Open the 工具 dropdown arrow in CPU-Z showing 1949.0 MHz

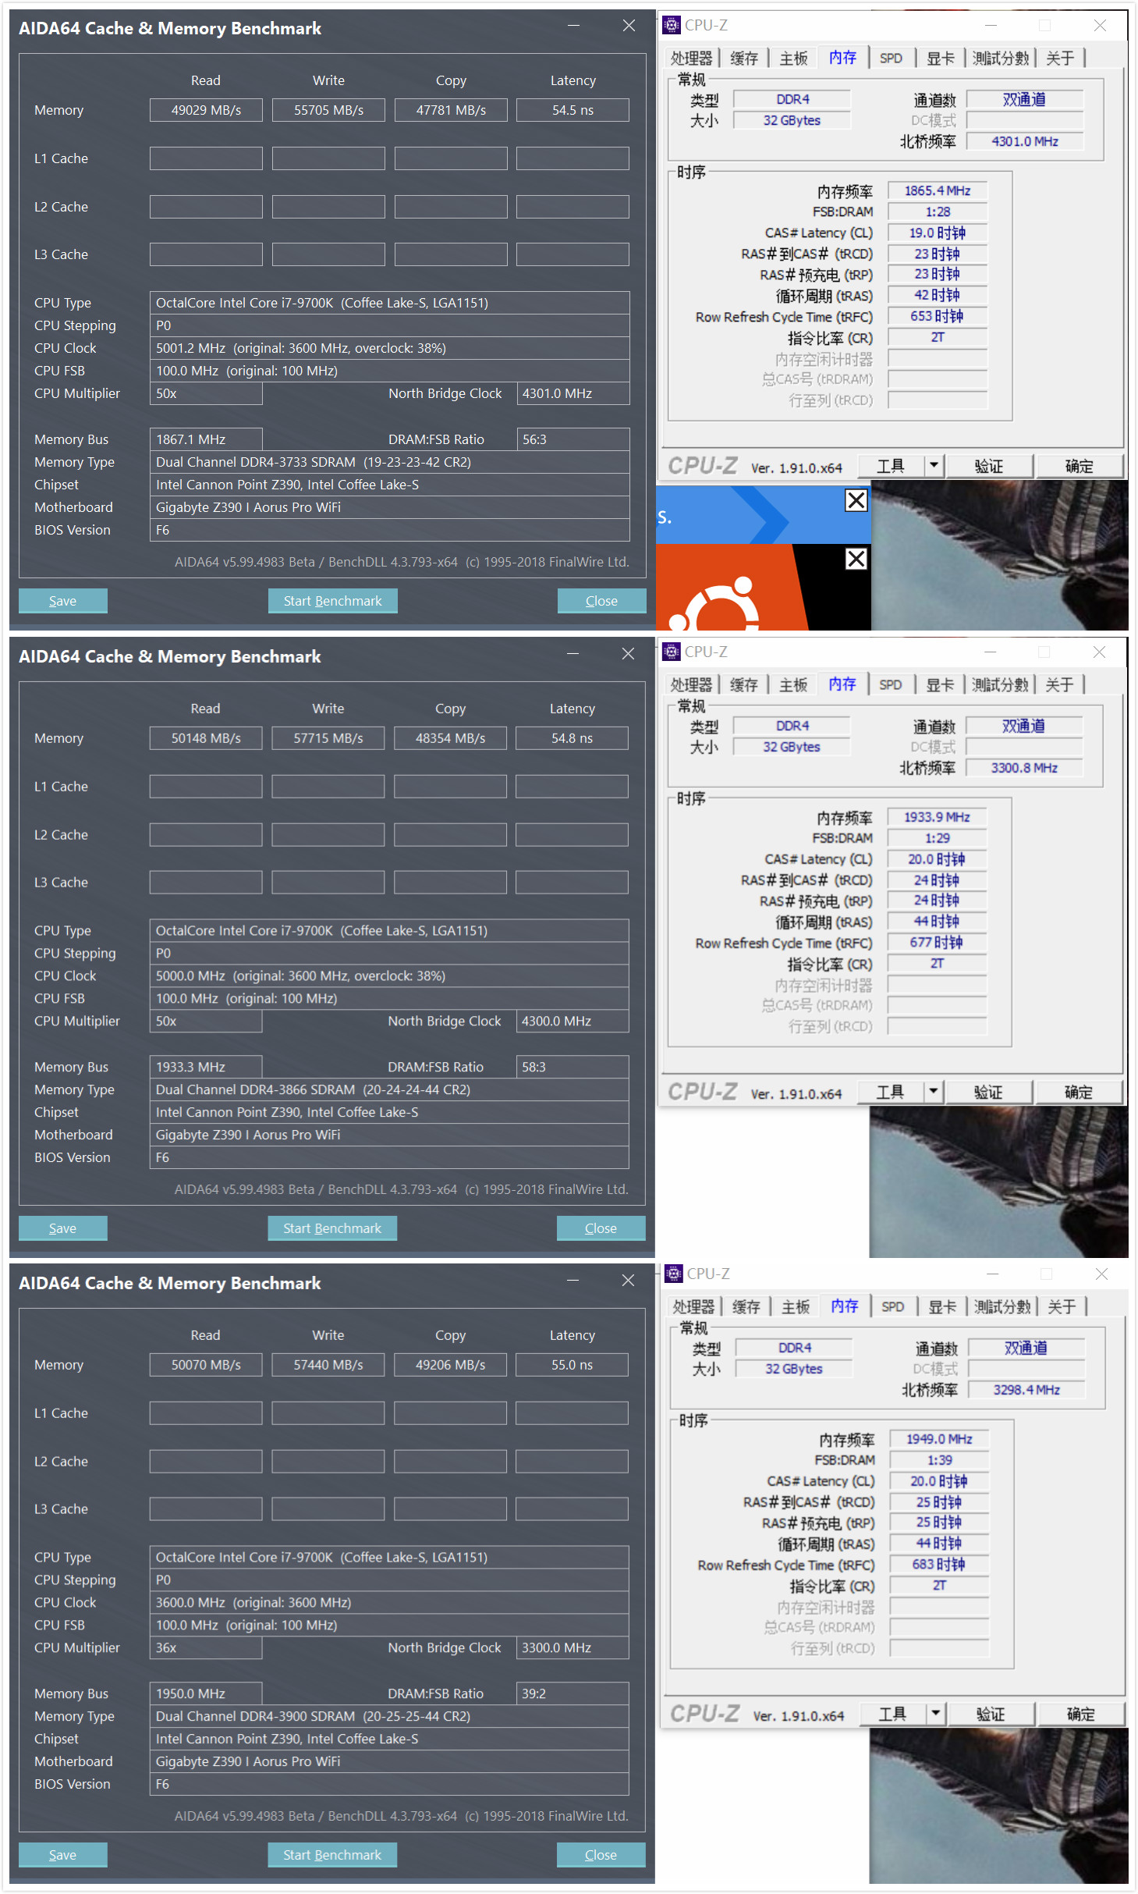click(x=934, y=1714)
